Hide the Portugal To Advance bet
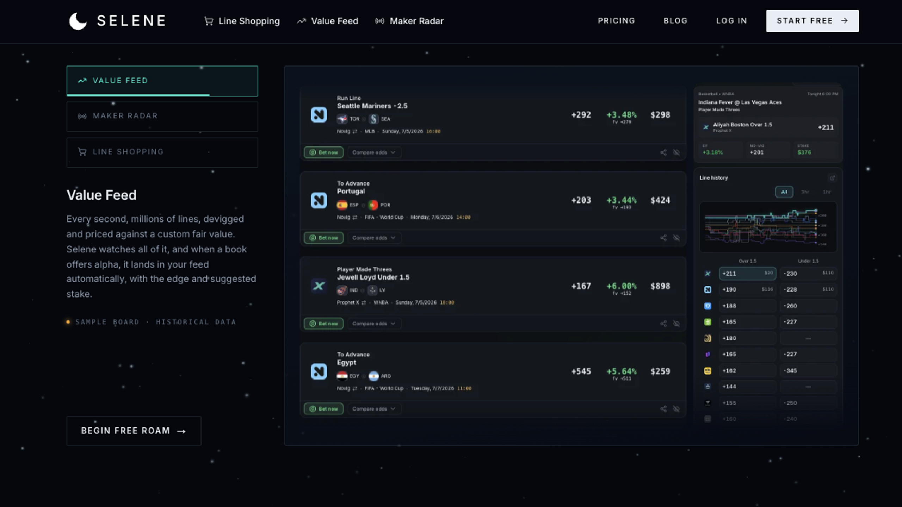 [676, 238]
